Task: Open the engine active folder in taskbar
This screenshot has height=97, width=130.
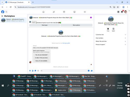Action: (61, 90)
